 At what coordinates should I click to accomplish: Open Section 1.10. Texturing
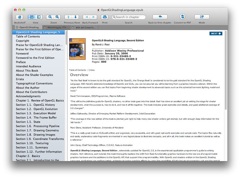click(x=38, y=143)
